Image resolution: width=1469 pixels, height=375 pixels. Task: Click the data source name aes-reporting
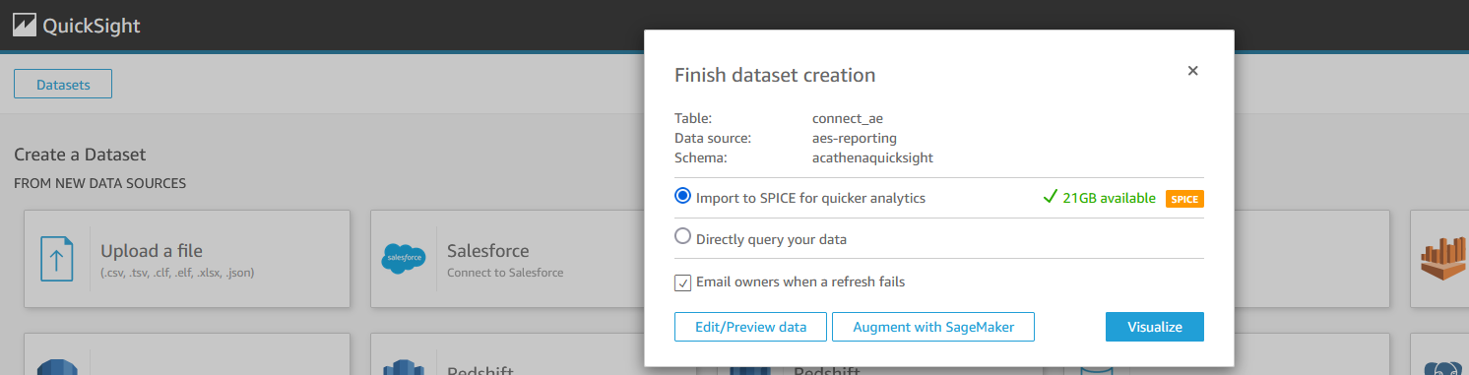(855, 138)
